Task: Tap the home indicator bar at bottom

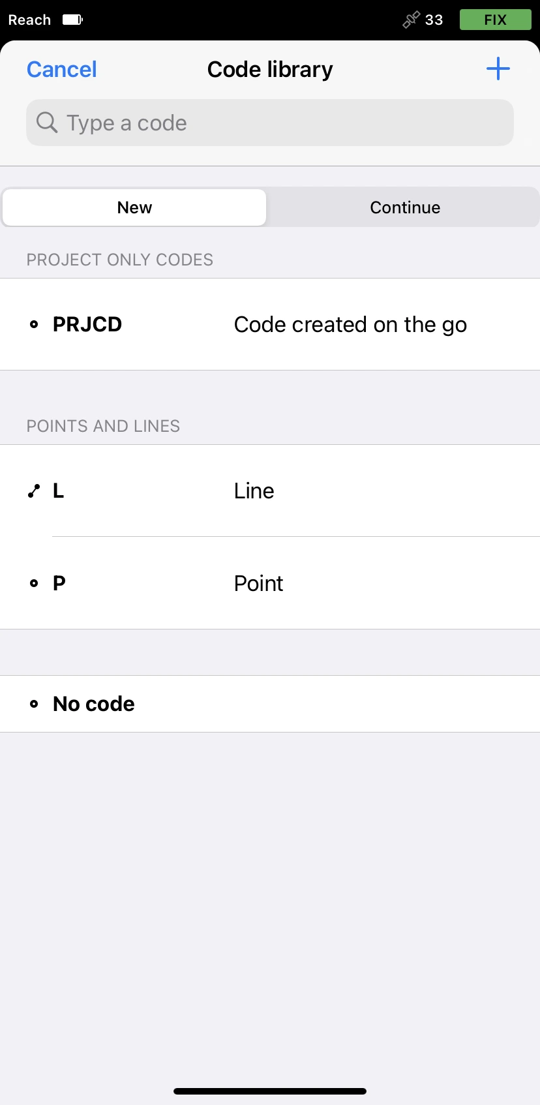Action: tap(270, 1091)
